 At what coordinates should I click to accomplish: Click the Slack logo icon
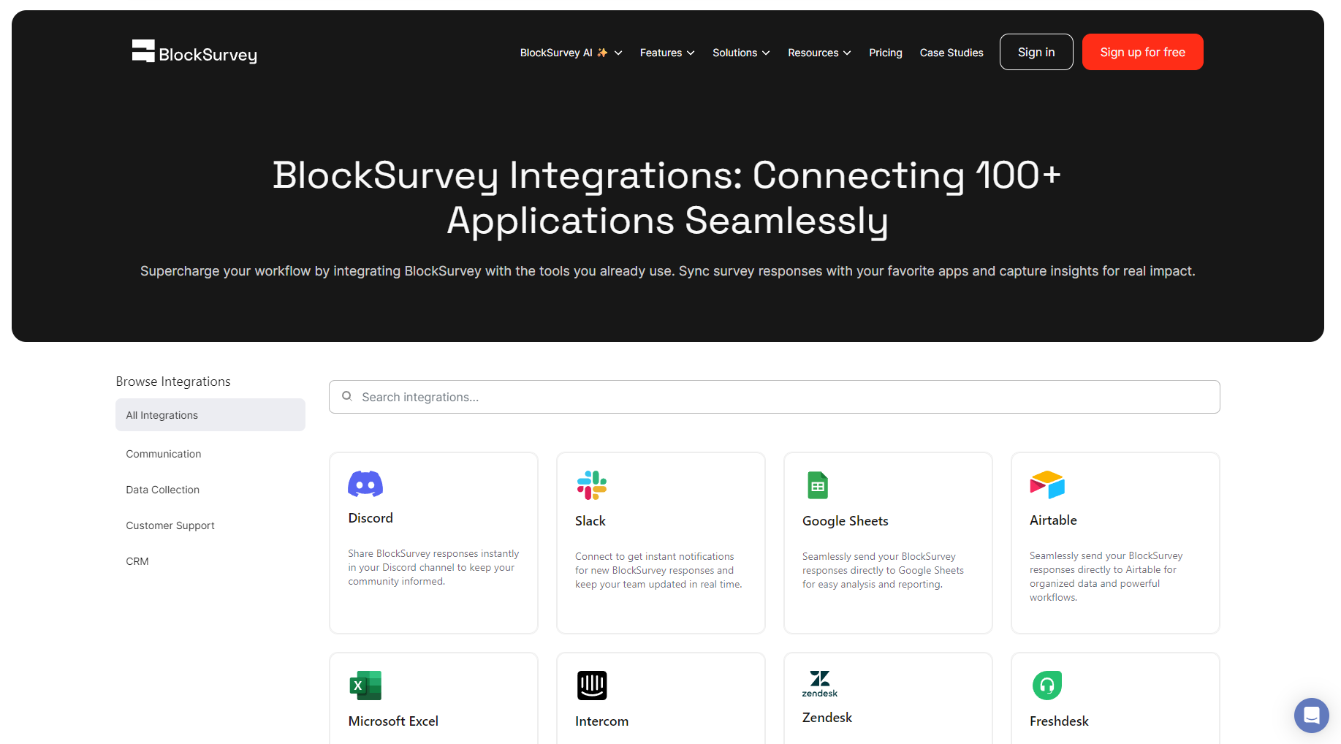pos(591,485)
